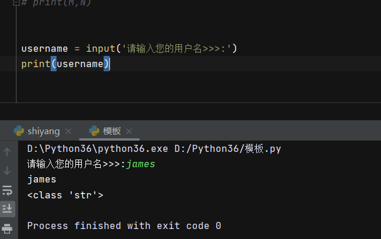381x239 pixels.
Task: Click the Print icon in run panel
Action: click(x=7, y=228)
